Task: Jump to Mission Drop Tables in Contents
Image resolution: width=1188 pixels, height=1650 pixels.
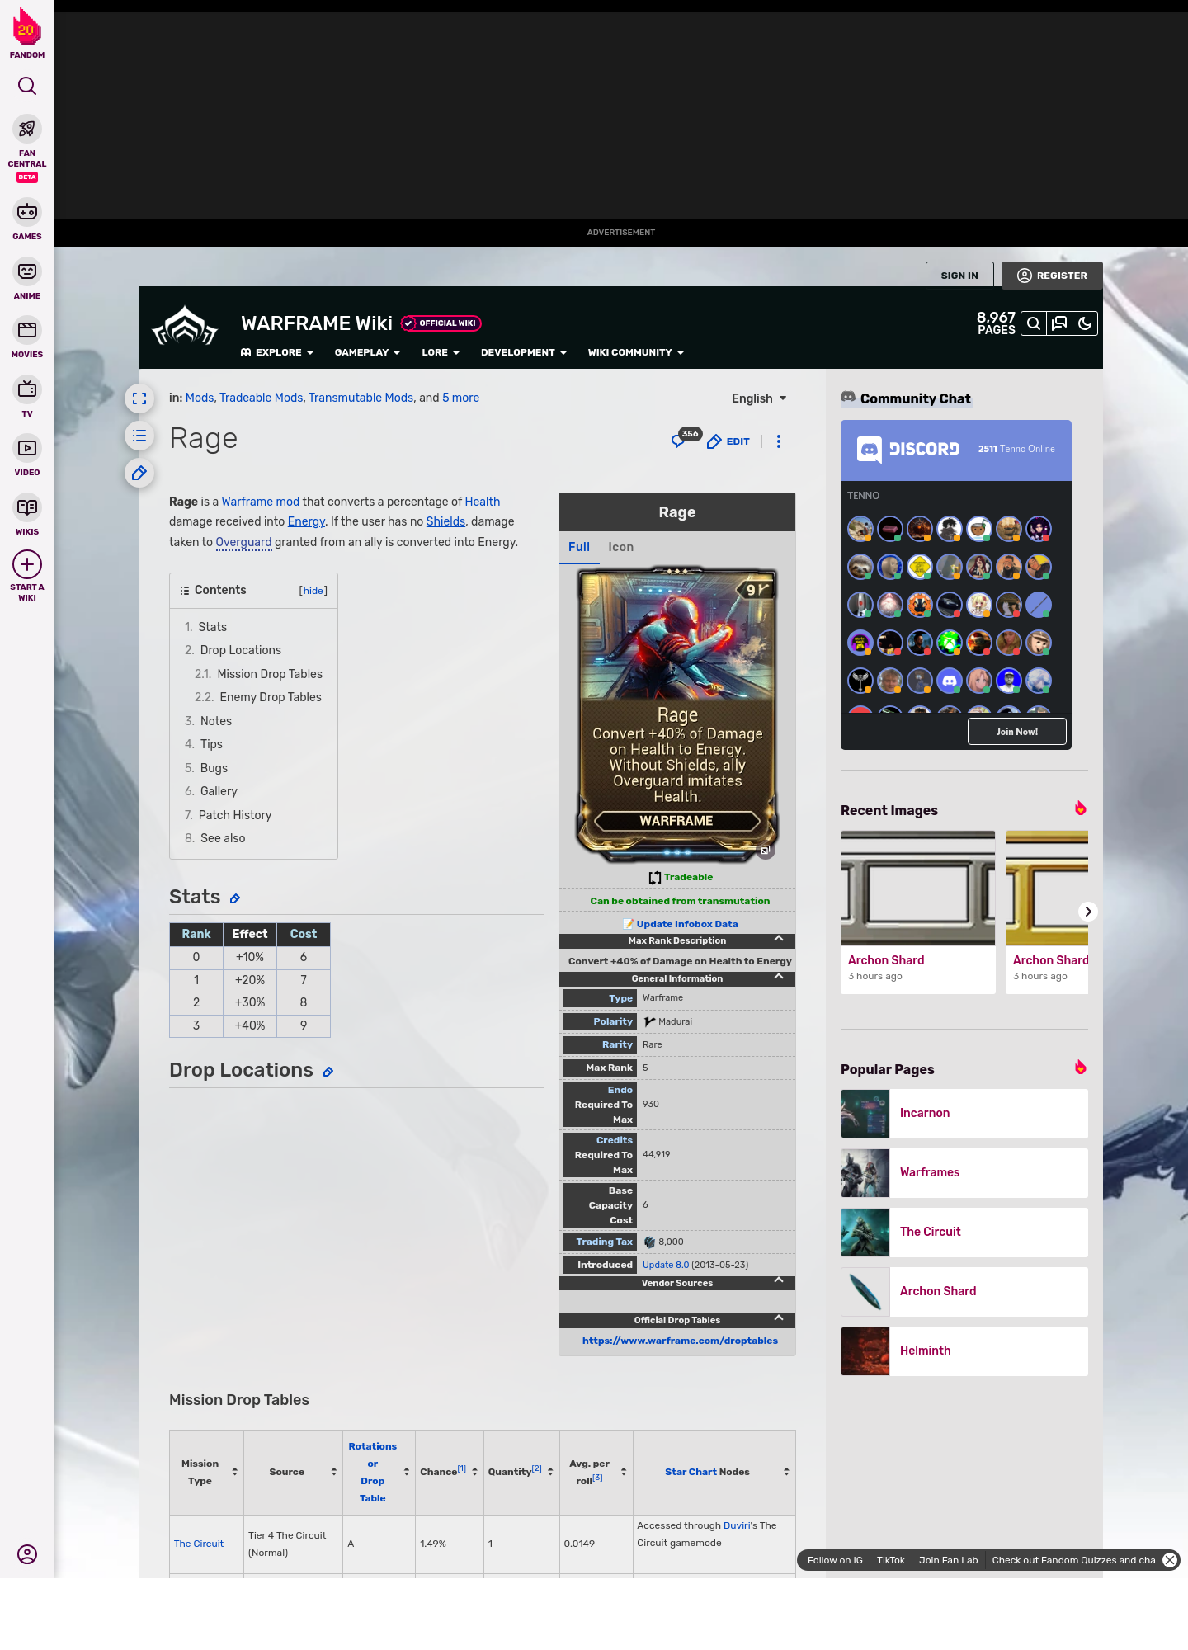Action: pyautogui.click(x=270, y=674)
